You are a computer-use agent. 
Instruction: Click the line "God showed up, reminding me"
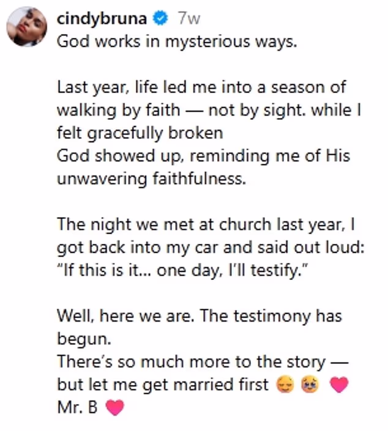[x=203, y=155]
